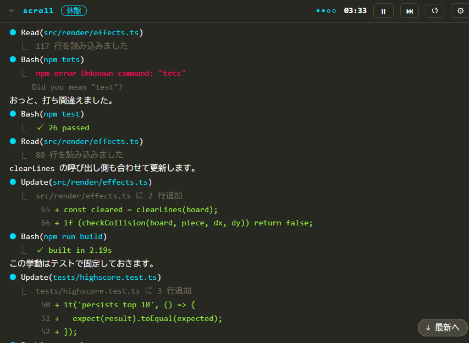Screen dimensions: 469x343
Task: Click the npm error Unknown command line
Action: 111,73
